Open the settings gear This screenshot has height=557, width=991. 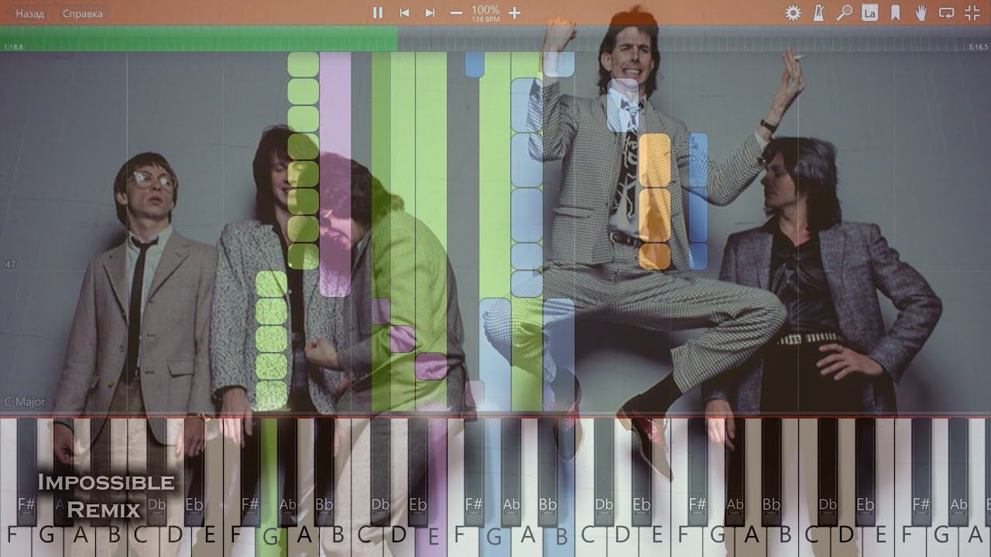793,12
